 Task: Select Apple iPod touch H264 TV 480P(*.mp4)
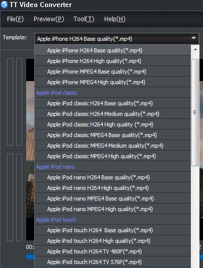click(113, 251)
